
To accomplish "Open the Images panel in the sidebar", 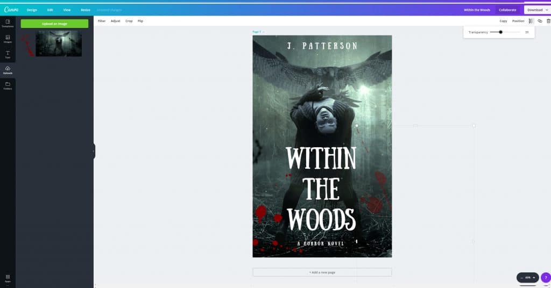I will pos(8,39).
